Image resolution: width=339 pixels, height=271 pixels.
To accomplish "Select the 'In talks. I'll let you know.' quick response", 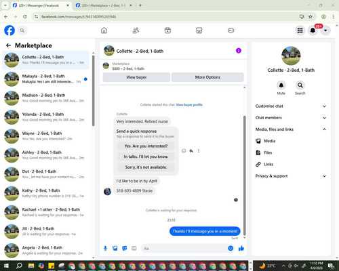I will pos(146,157).
